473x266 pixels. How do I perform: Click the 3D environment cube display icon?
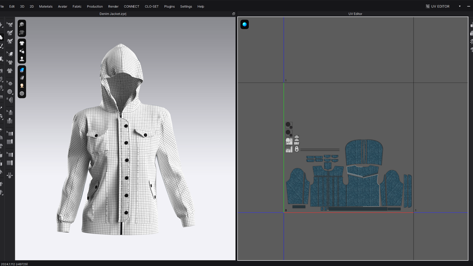22,24
